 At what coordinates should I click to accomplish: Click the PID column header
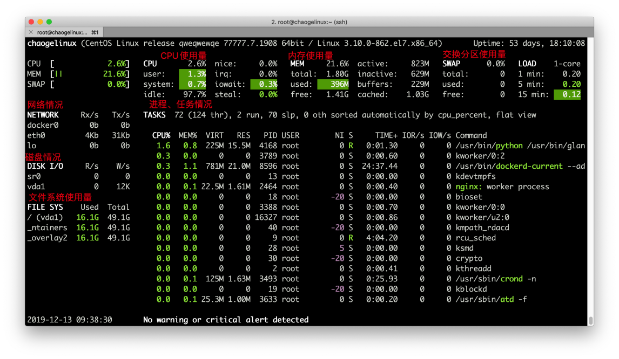271,135
